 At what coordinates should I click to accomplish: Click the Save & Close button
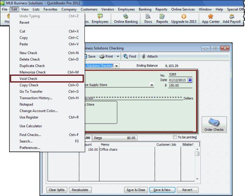[x=136, y=190]
